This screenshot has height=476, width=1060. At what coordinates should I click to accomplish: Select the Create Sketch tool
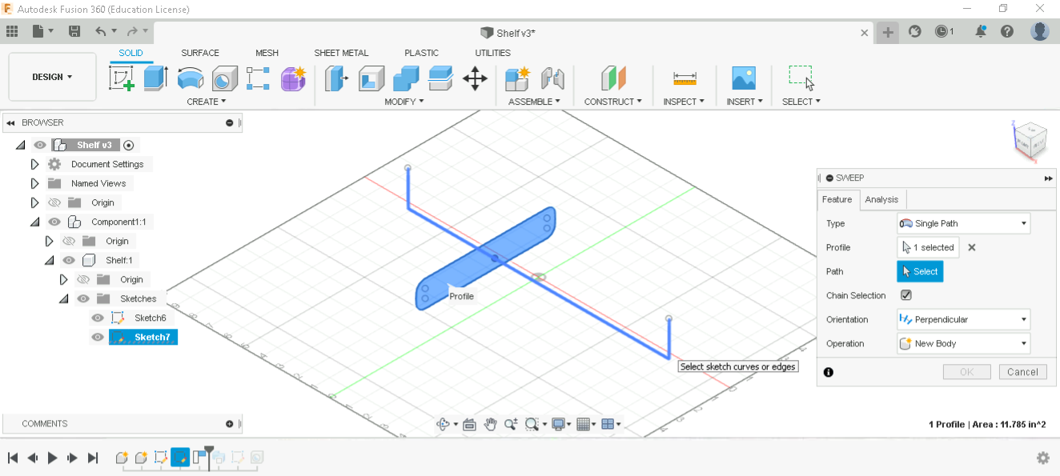(x=121, y=78)
